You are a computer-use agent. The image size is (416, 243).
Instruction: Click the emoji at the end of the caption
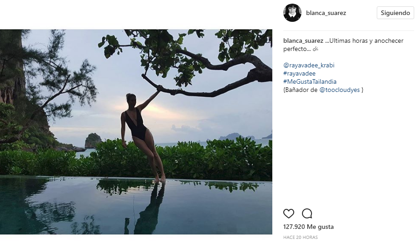click(316, 49)
